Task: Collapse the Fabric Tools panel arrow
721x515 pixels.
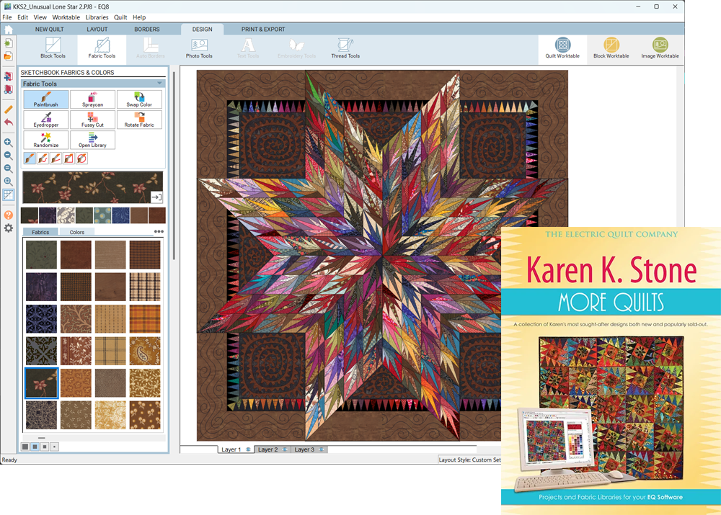Action: tap(160, 84)
